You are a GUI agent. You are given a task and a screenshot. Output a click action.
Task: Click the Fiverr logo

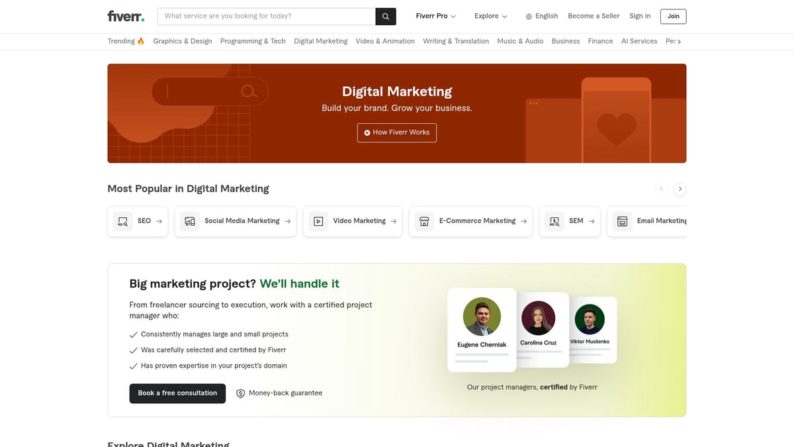tap(125, 15)
